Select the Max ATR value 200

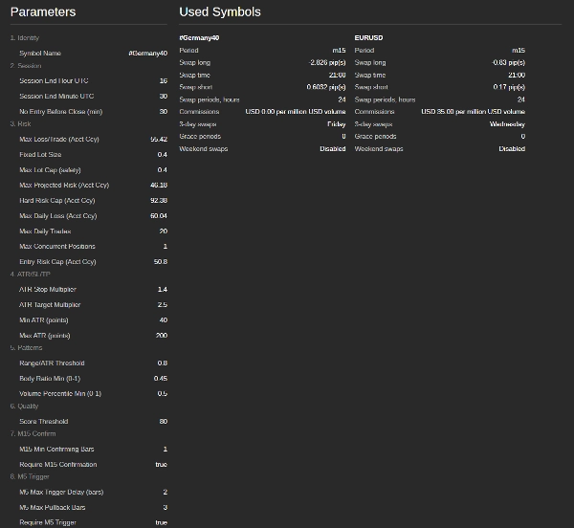tap(162, 336)
